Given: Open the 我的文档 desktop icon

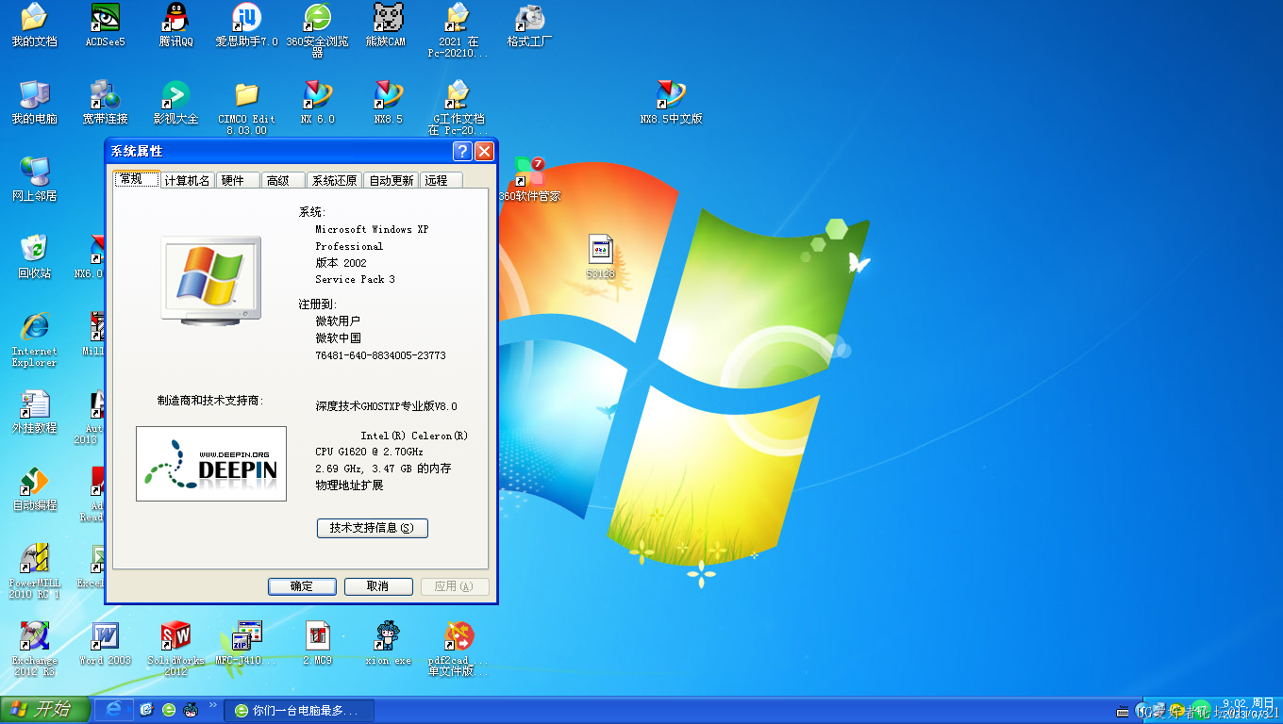Looking at the screenshot, I should pyautogui.click(x=34, y=25).
